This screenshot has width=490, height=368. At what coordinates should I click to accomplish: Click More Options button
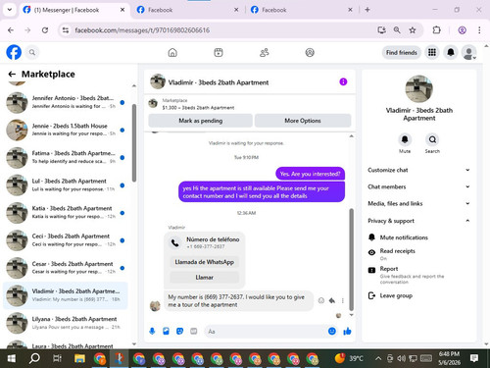tap(303, 121)
